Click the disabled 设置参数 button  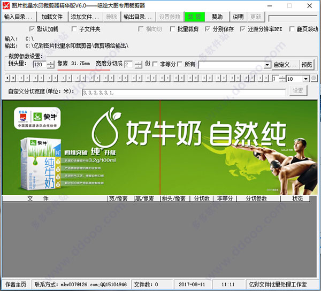pos(170,17)
